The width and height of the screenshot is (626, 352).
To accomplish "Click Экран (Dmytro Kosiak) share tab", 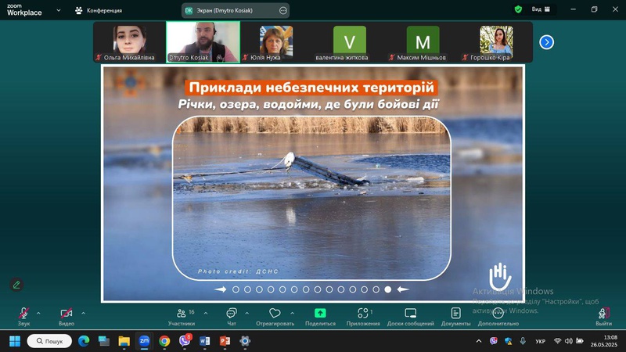I will click(236, 10).
